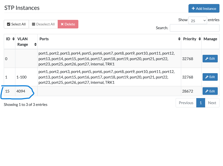
Task: Open the Show entries dropdown
Action: (x=198, y=21)
